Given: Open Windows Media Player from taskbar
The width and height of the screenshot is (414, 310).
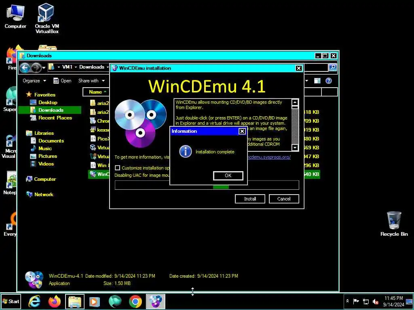Looking at the screenshot, I should coord(95,302).
